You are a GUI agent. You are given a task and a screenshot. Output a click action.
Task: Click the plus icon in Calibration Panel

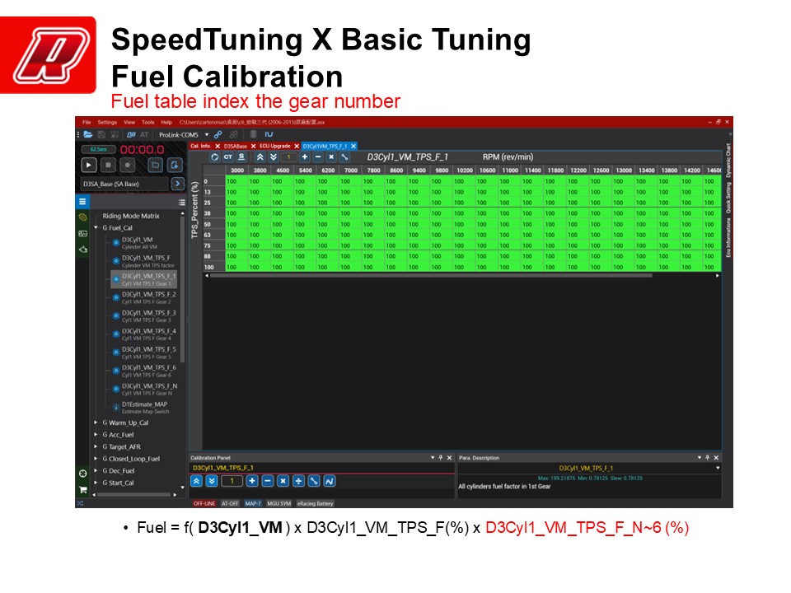coord(252,481)
